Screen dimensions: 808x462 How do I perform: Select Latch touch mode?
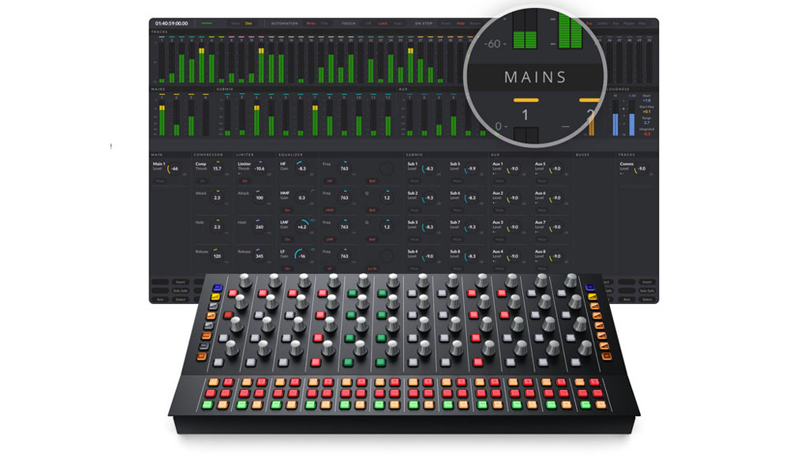click(x=383, y=24)
